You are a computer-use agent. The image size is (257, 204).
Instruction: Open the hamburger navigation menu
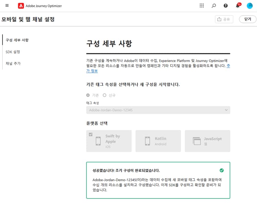click(x=7, y=5)
